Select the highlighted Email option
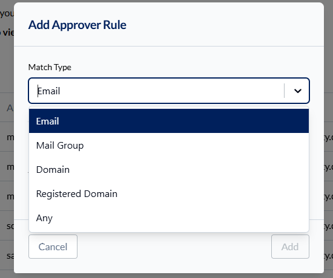The image size is (333, 278). tap(169, 121)
